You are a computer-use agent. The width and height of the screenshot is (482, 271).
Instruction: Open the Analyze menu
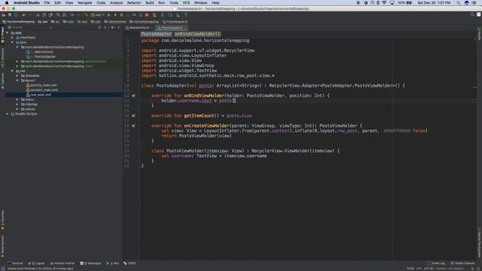116,3
